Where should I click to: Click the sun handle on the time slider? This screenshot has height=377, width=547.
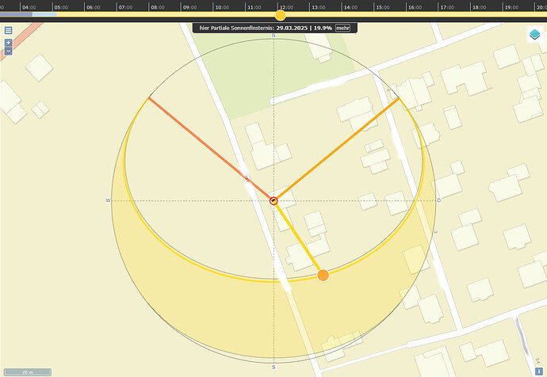pos(280,15)
